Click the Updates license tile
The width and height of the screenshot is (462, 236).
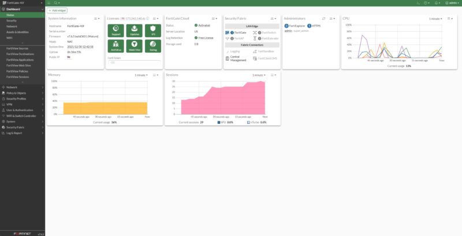pyautogui.click(x=135, y=31)
